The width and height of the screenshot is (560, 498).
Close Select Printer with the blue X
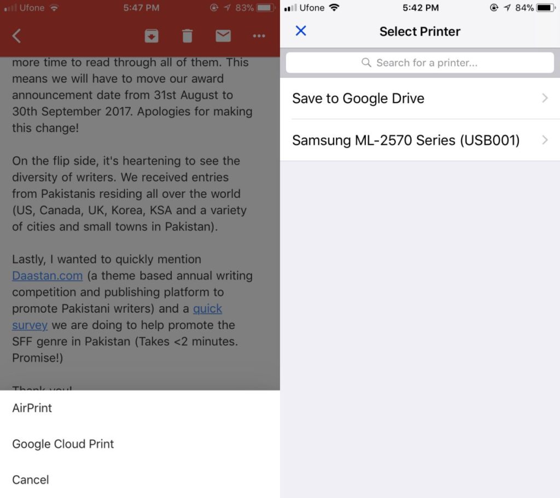tap(300, 31)
